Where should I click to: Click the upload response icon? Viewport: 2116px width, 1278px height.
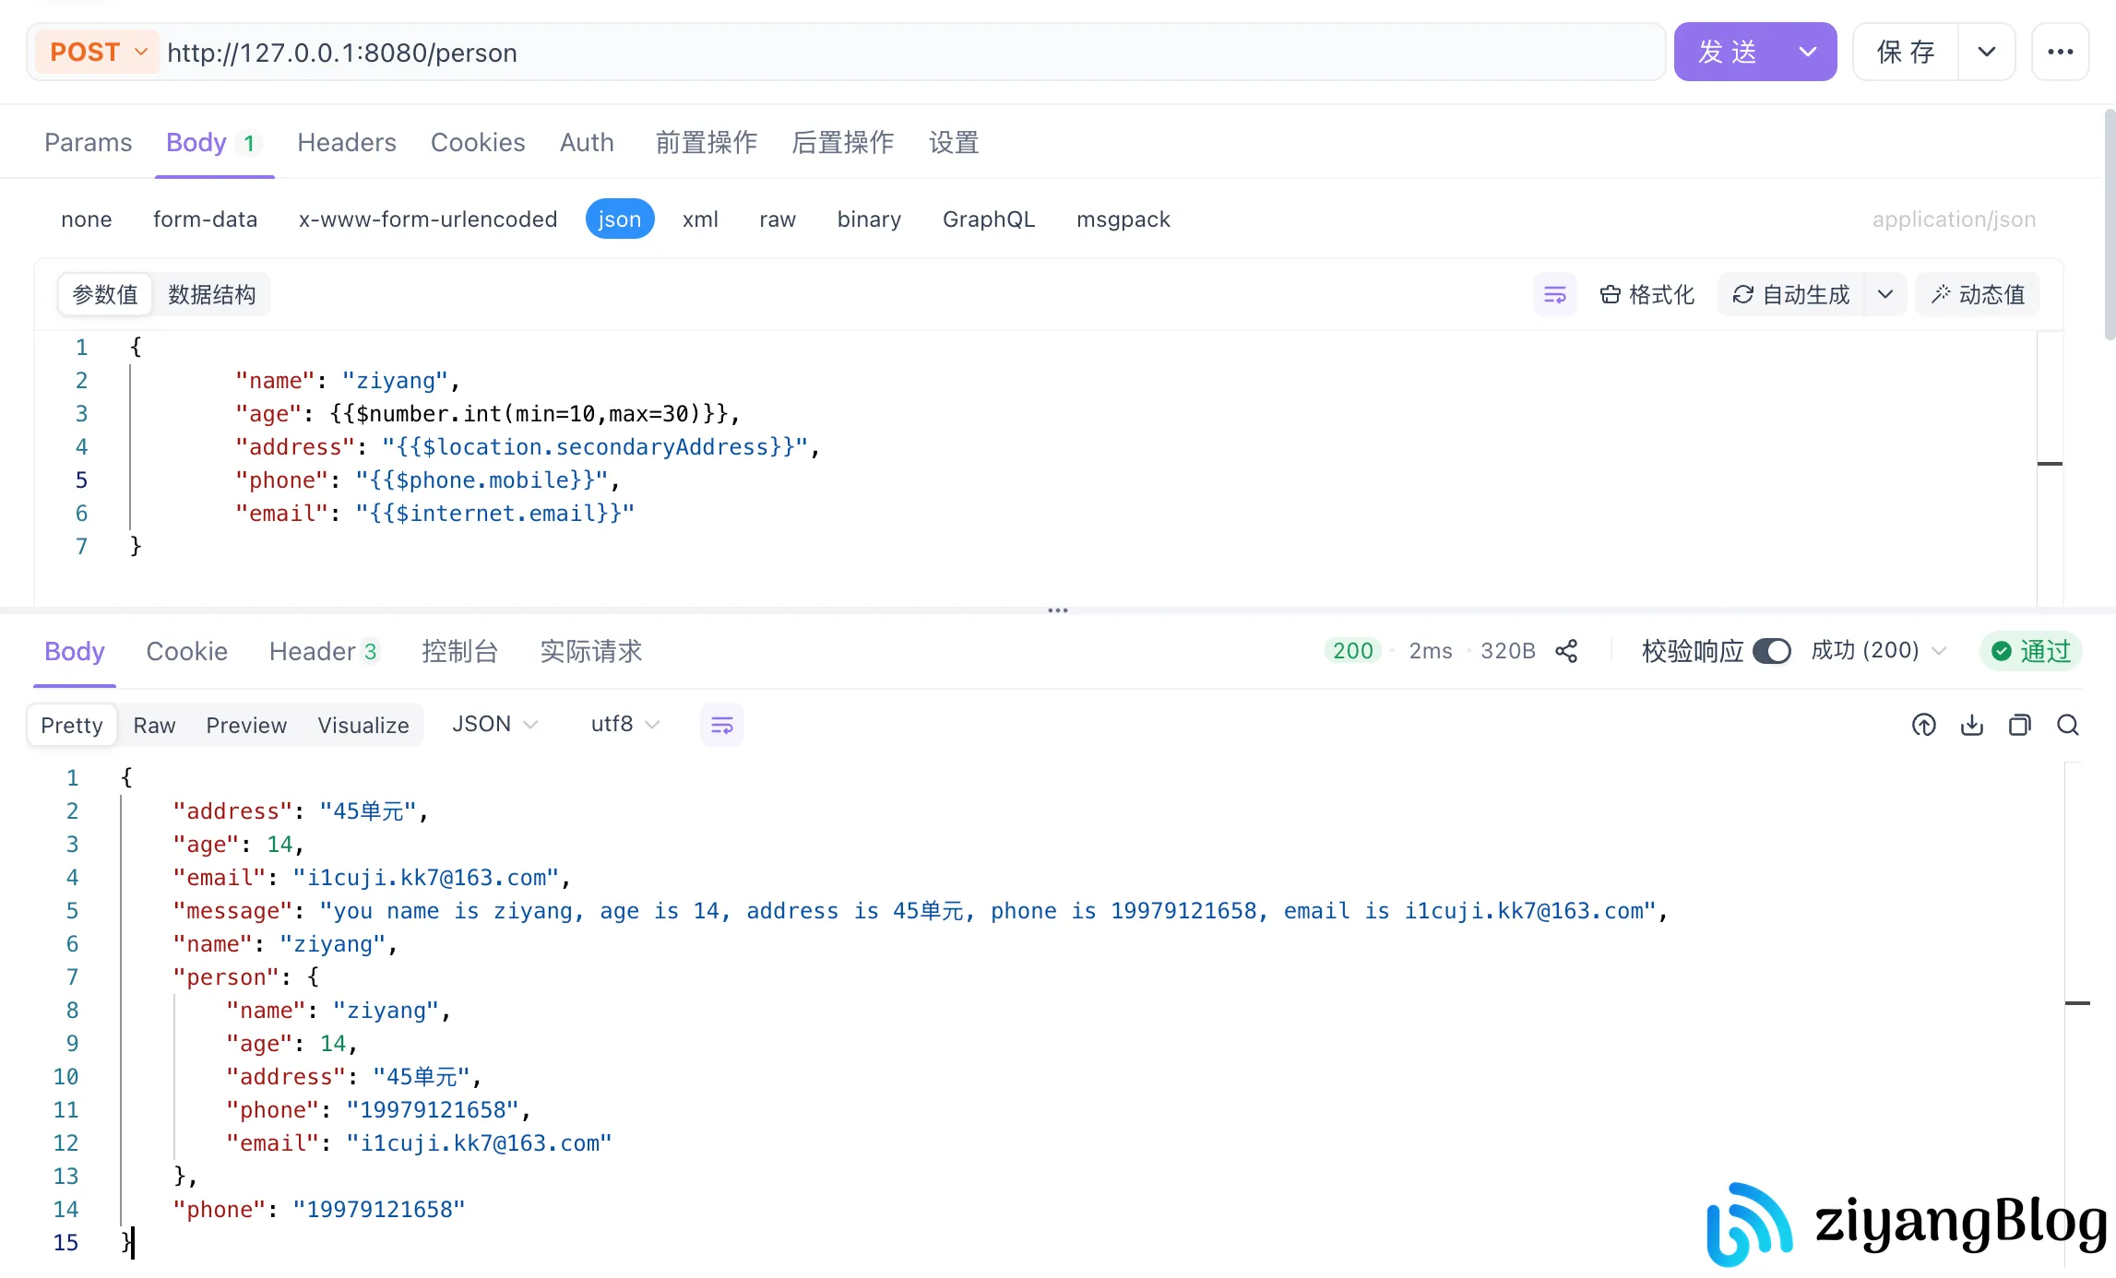(1924, 726)
